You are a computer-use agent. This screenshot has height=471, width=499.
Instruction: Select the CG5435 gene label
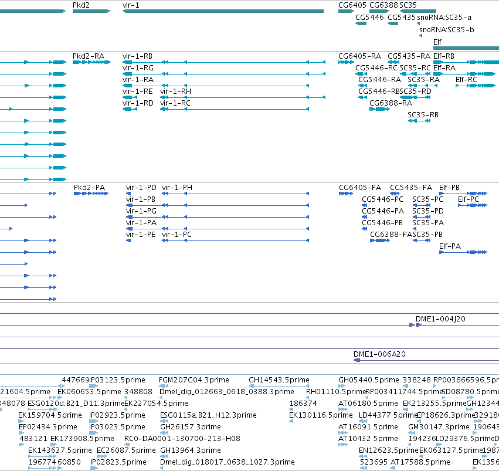point(402,18)
